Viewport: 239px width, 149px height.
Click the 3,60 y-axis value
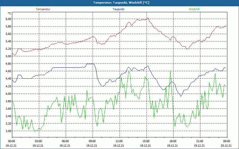coord(8,108)
